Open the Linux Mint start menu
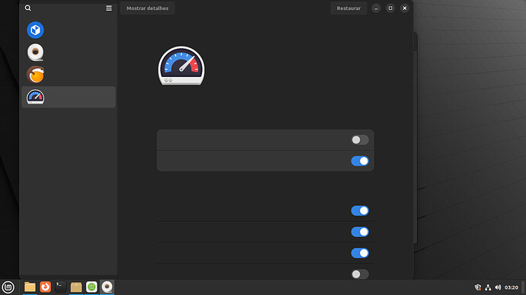 [x=8, y=287]
